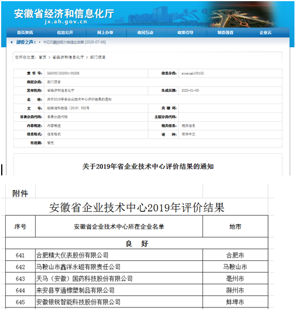Click the jx.ah.gov.cn site address text

[x=66, y=22]
